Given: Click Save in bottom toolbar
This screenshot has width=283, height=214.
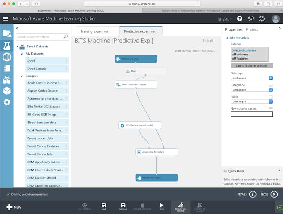Looking at the screenshot, I should (104, 206).
